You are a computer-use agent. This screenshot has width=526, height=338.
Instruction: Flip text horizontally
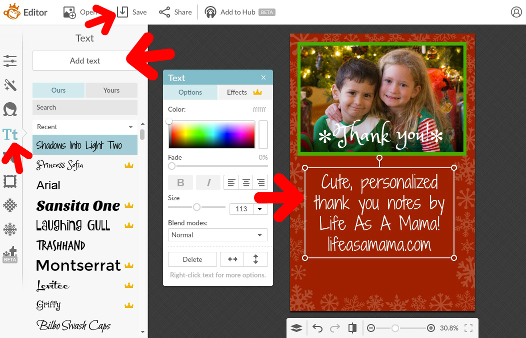click(232, 259)
